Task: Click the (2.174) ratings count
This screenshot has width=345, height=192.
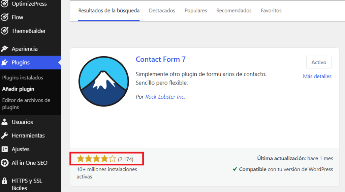Action: point(126,159)
